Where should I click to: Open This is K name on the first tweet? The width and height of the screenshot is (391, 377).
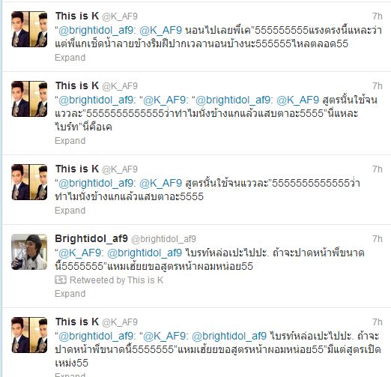tap(77, 16)
